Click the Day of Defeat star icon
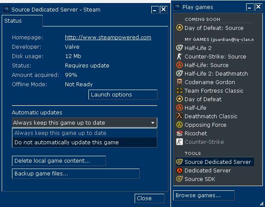Viewport: 265px width, 207px height. point(180,99)
